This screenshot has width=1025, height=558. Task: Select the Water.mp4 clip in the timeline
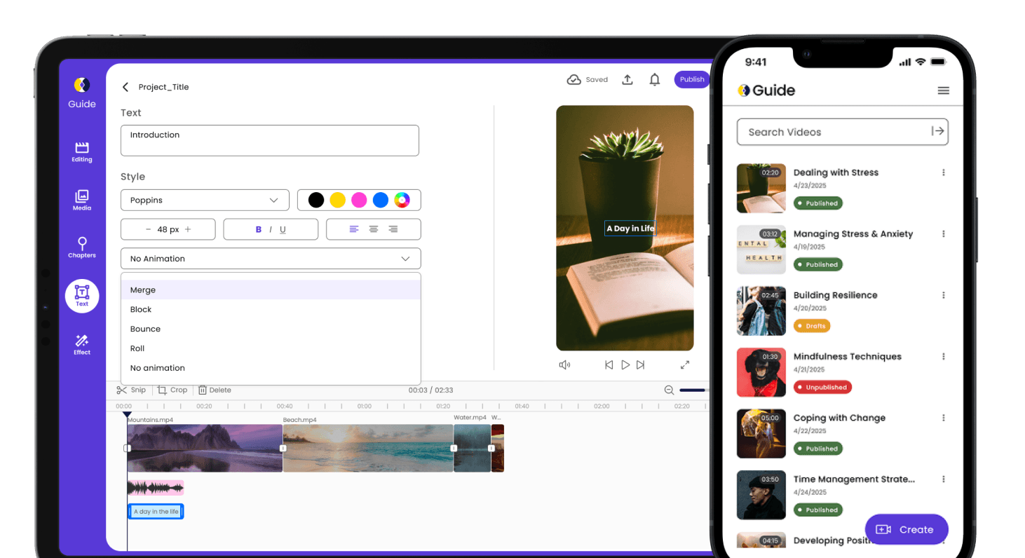[472, 448]
